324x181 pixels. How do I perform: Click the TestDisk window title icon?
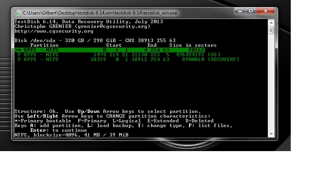(x=18, y=13)
